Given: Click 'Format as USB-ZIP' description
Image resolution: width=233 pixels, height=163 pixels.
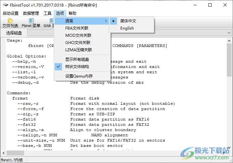Looking at the screenshot, I should click(x=93, y=114).
